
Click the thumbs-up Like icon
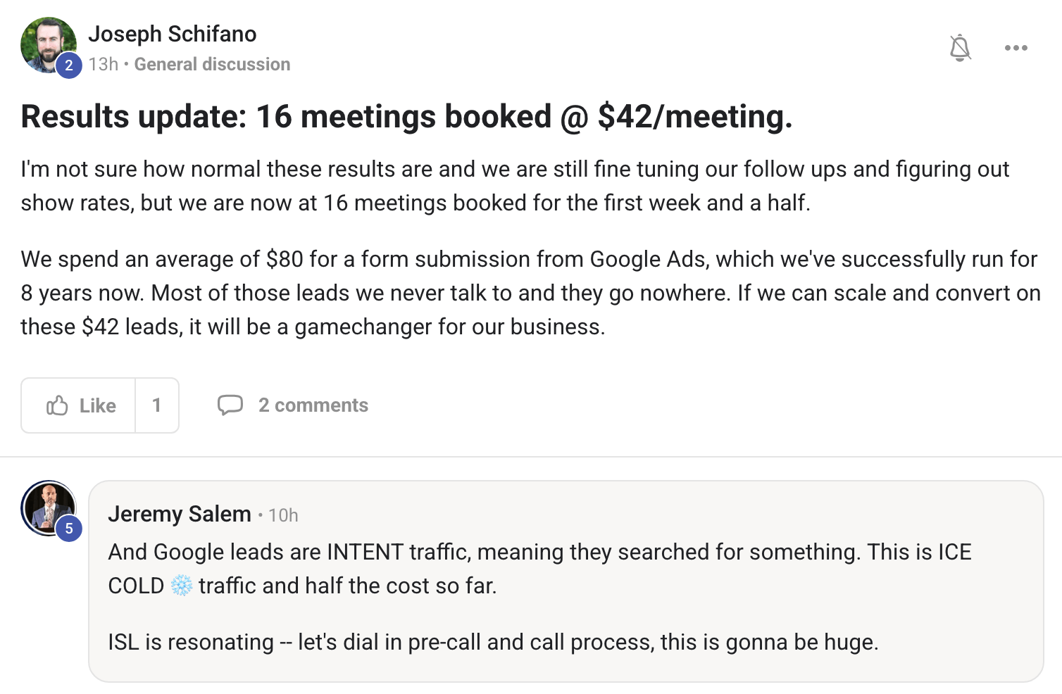(x=57, y=405)
